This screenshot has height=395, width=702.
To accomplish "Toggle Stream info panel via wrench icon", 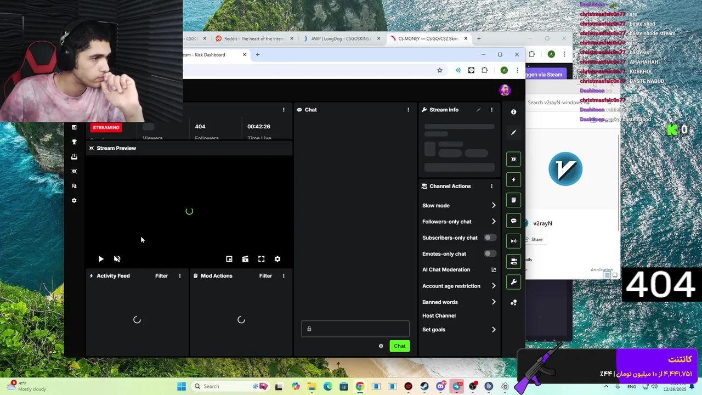I will point(513,282).
